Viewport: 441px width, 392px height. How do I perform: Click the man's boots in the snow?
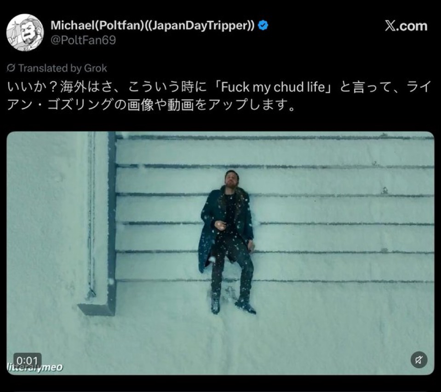[233, 306]
